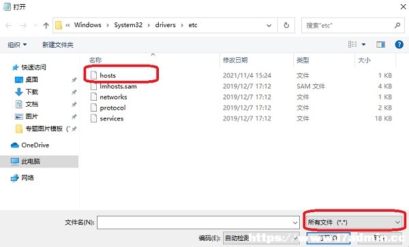The height and width of the screenshot is (247, 409).
Task: Click the drivers breadcrumb segment
Action: (x=166, y=25)
